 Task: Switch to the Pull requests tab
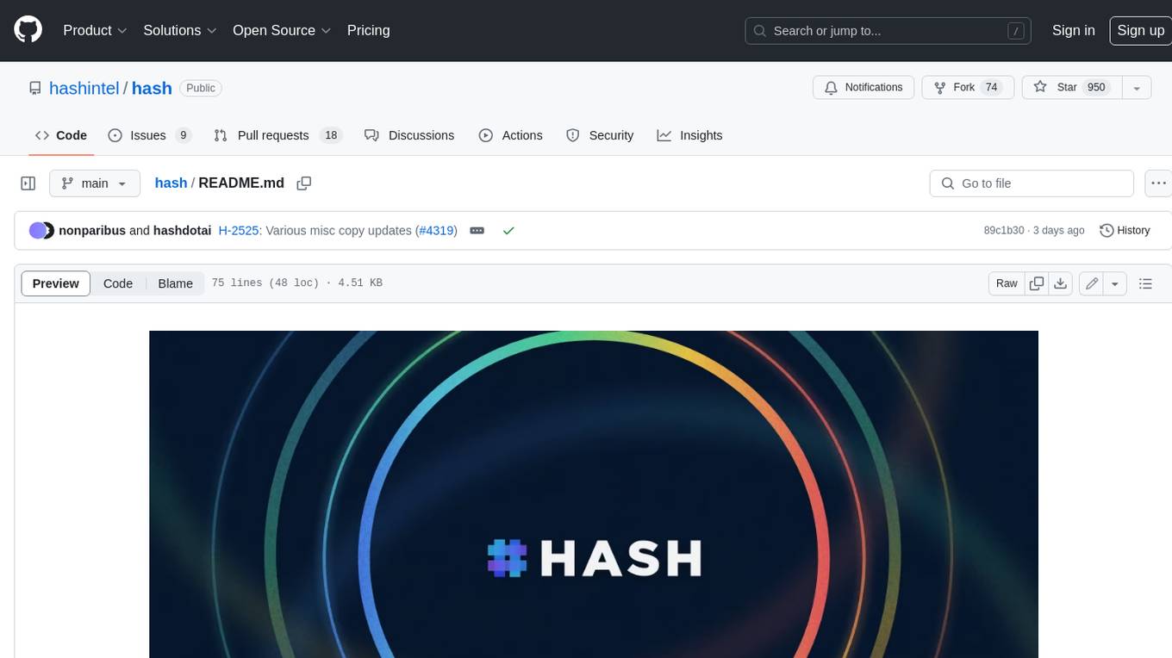pyautogui.click(x=277, y=135)
